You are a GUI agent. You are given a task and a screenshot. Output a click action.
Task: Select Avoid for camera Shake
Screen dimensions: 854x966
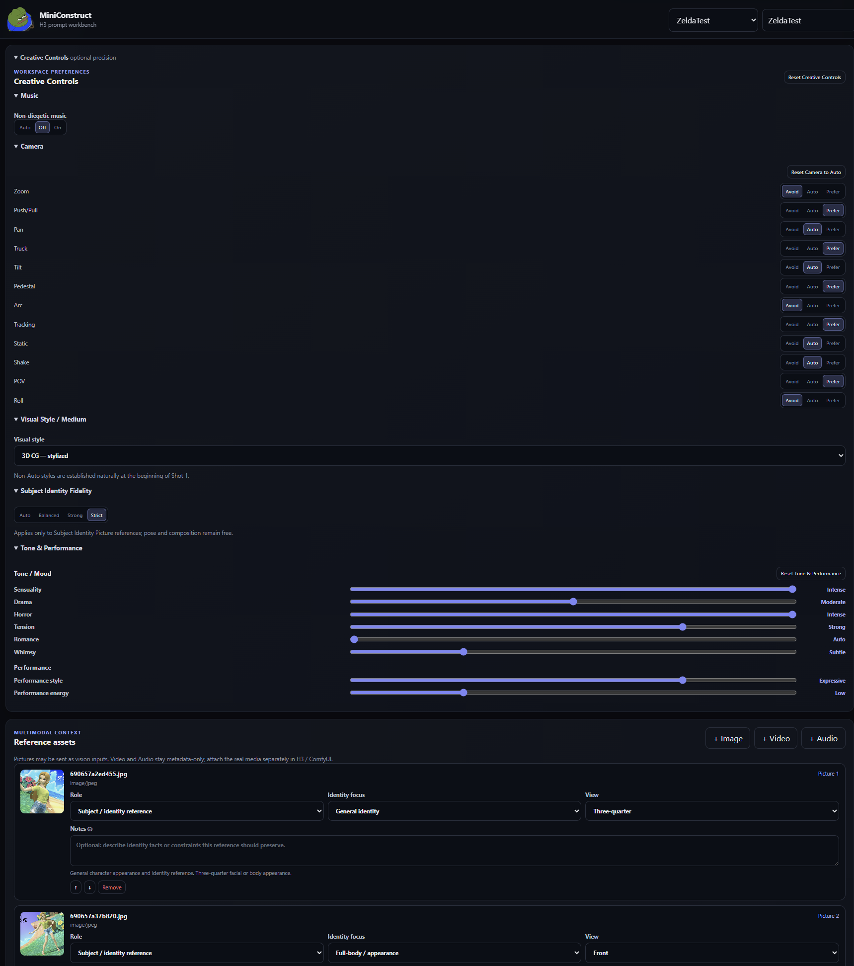(x=792, y=363)
